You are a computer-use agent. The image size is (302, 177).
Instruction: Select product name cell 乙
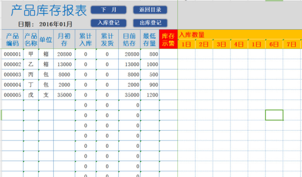(x=31, y=65)
